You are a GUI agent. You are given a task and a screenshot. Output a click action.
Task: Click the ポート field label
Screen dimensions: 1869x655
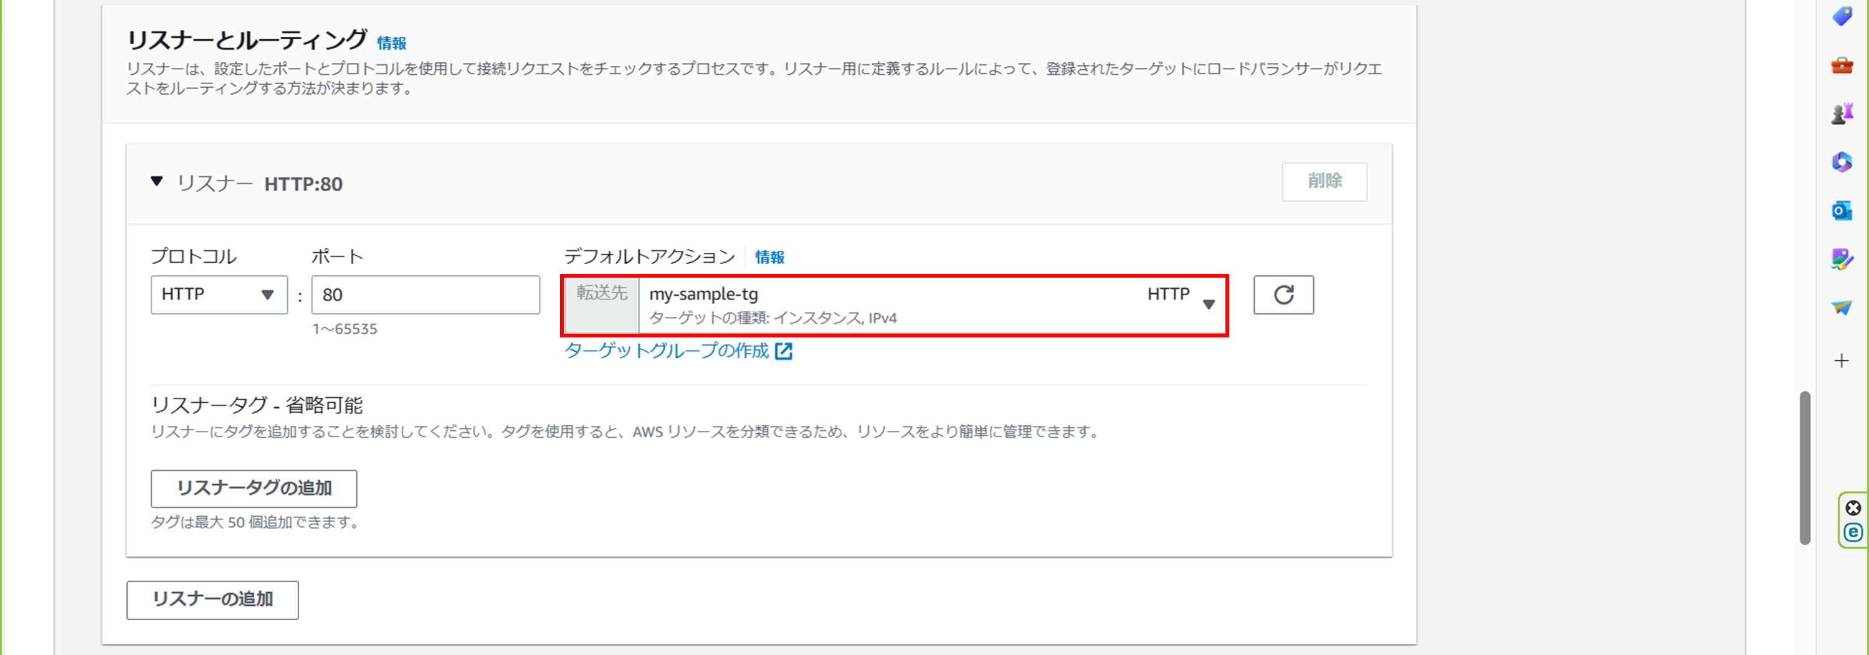pyautogui.click(x=338, y=256)
